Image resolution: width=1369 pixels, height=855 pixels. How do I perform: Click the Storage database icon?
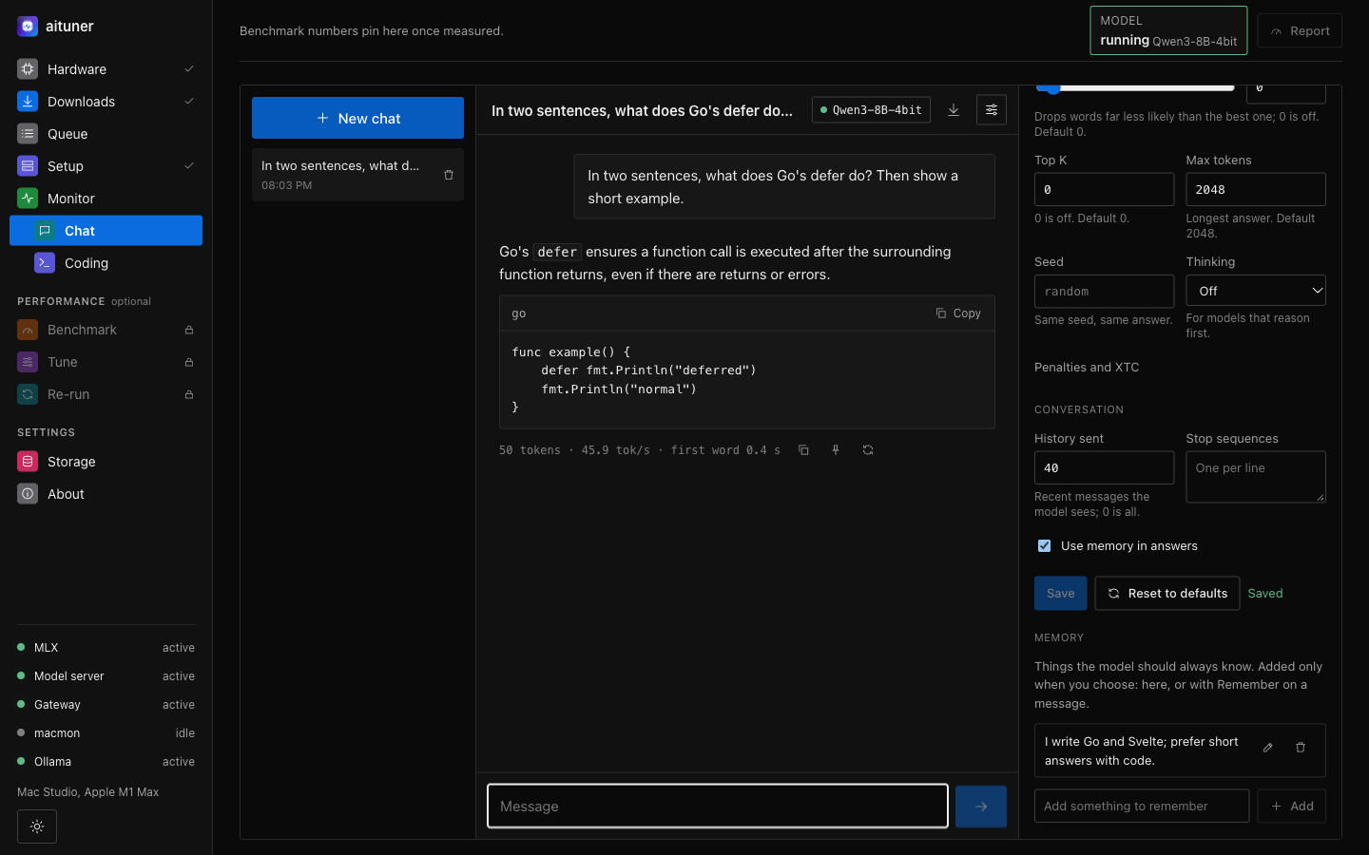pos(28,462)
